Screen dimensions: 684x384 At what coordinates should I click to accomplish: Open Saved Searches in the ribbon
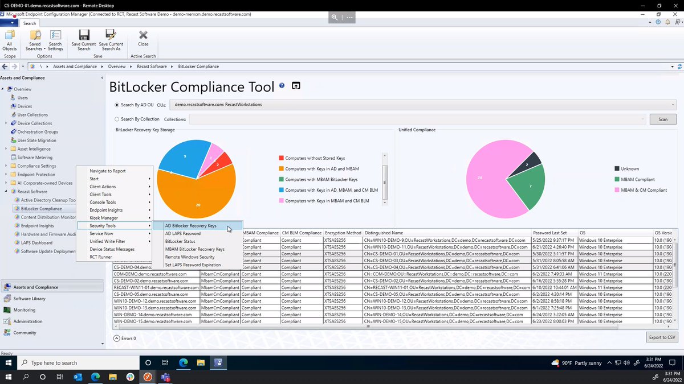tap(35, 41)
